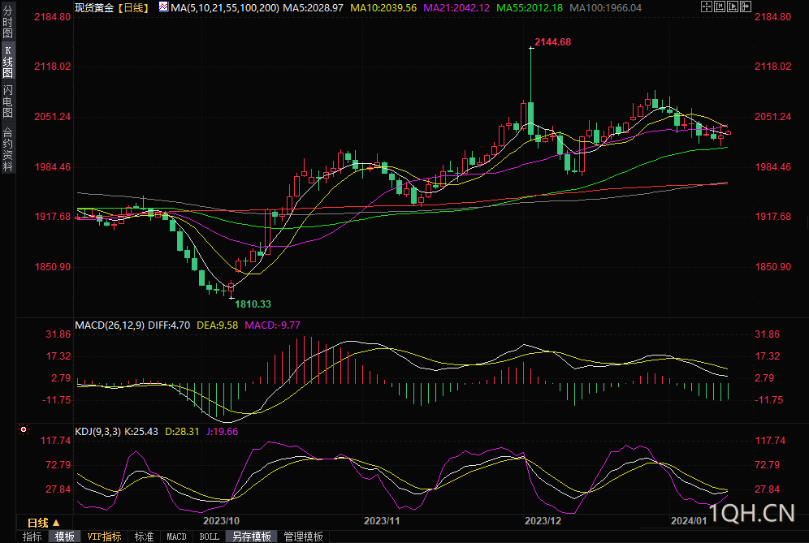The height and width of the screenshot is (543, 809).
Task: Click the crosshair cursor icon at top right
Action: tap(707, 6)
